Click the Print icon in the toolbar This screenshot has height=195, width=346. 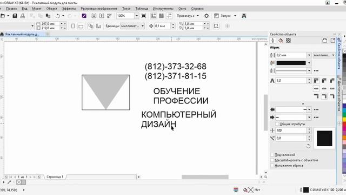click(23, 16)
